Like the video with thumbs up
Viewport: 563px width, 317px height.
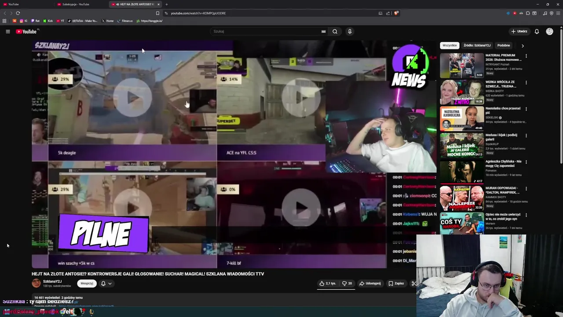pos(328,284)
